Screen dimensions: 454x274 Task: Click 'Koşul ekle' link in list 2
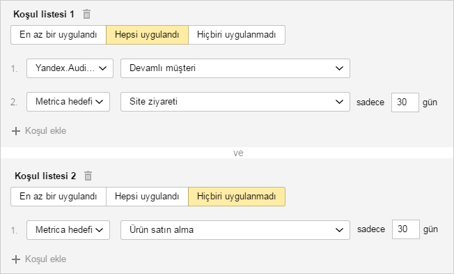pos(46,259)
